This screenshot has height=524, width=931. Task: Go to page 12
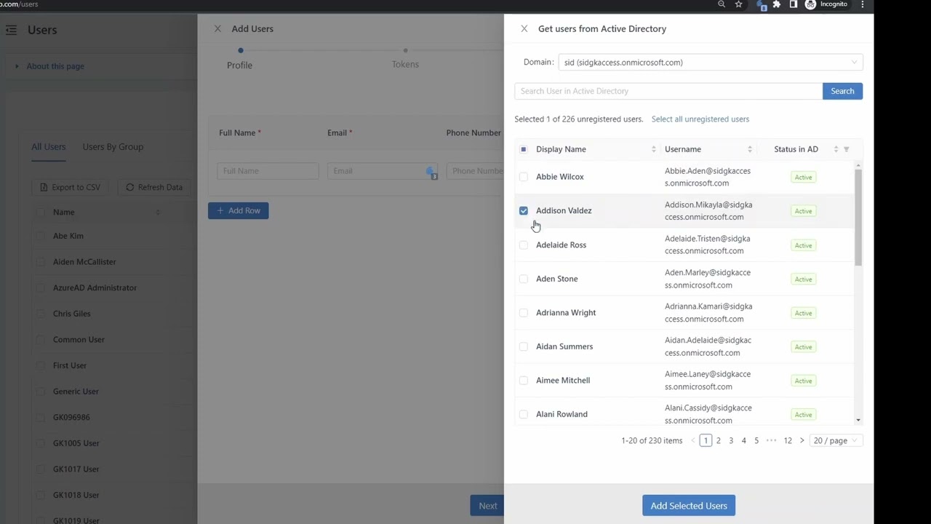[x=788, y=440]
